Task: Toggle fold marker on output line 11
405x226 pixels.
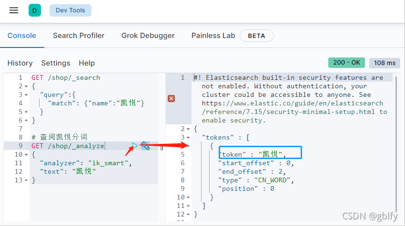Action: click(188, 206)
